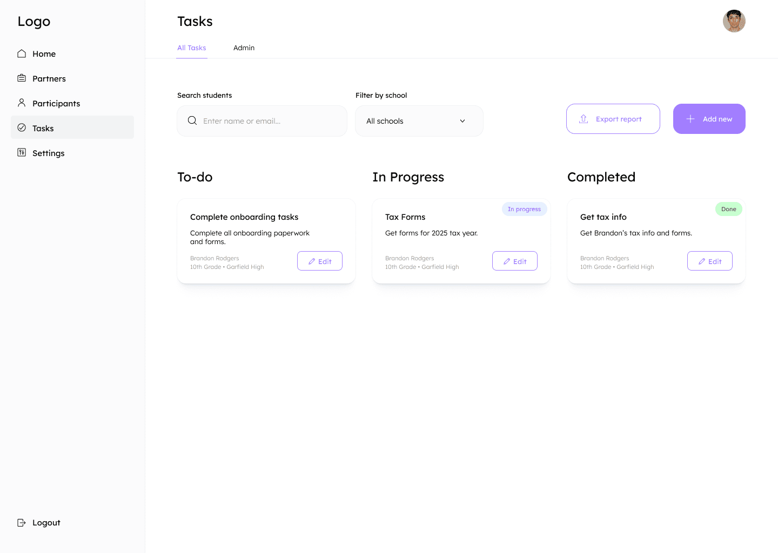Open the user profile avatar
The height and width of the screenshot is (553, 778).
click(x=734, y=21)
